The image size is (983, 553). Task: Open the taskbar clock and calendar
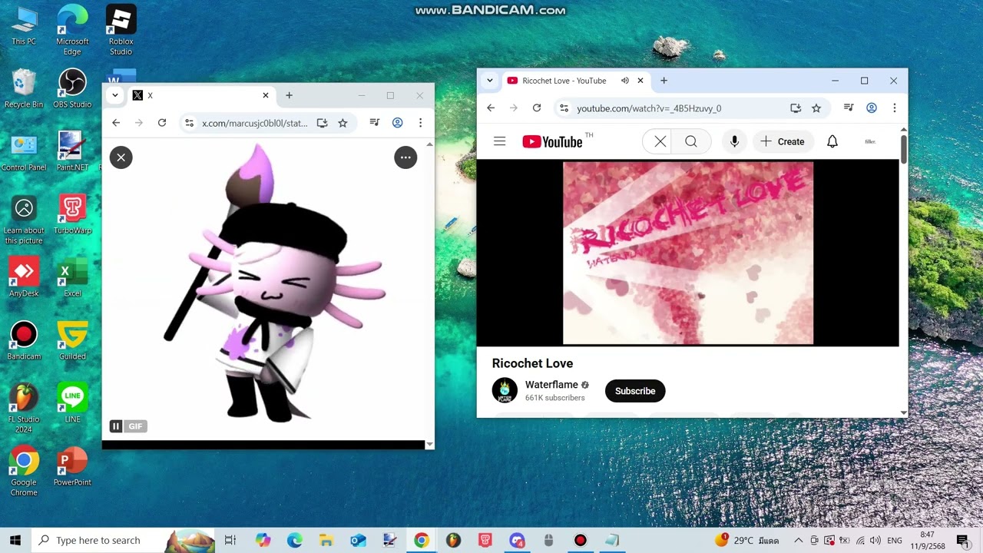pyautogui.click(x=928, y=540)
